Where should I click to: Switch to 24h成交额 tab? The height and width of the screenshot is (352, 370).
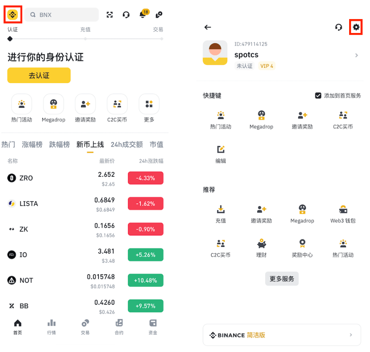pyautogui.click(x=127, y=144)
